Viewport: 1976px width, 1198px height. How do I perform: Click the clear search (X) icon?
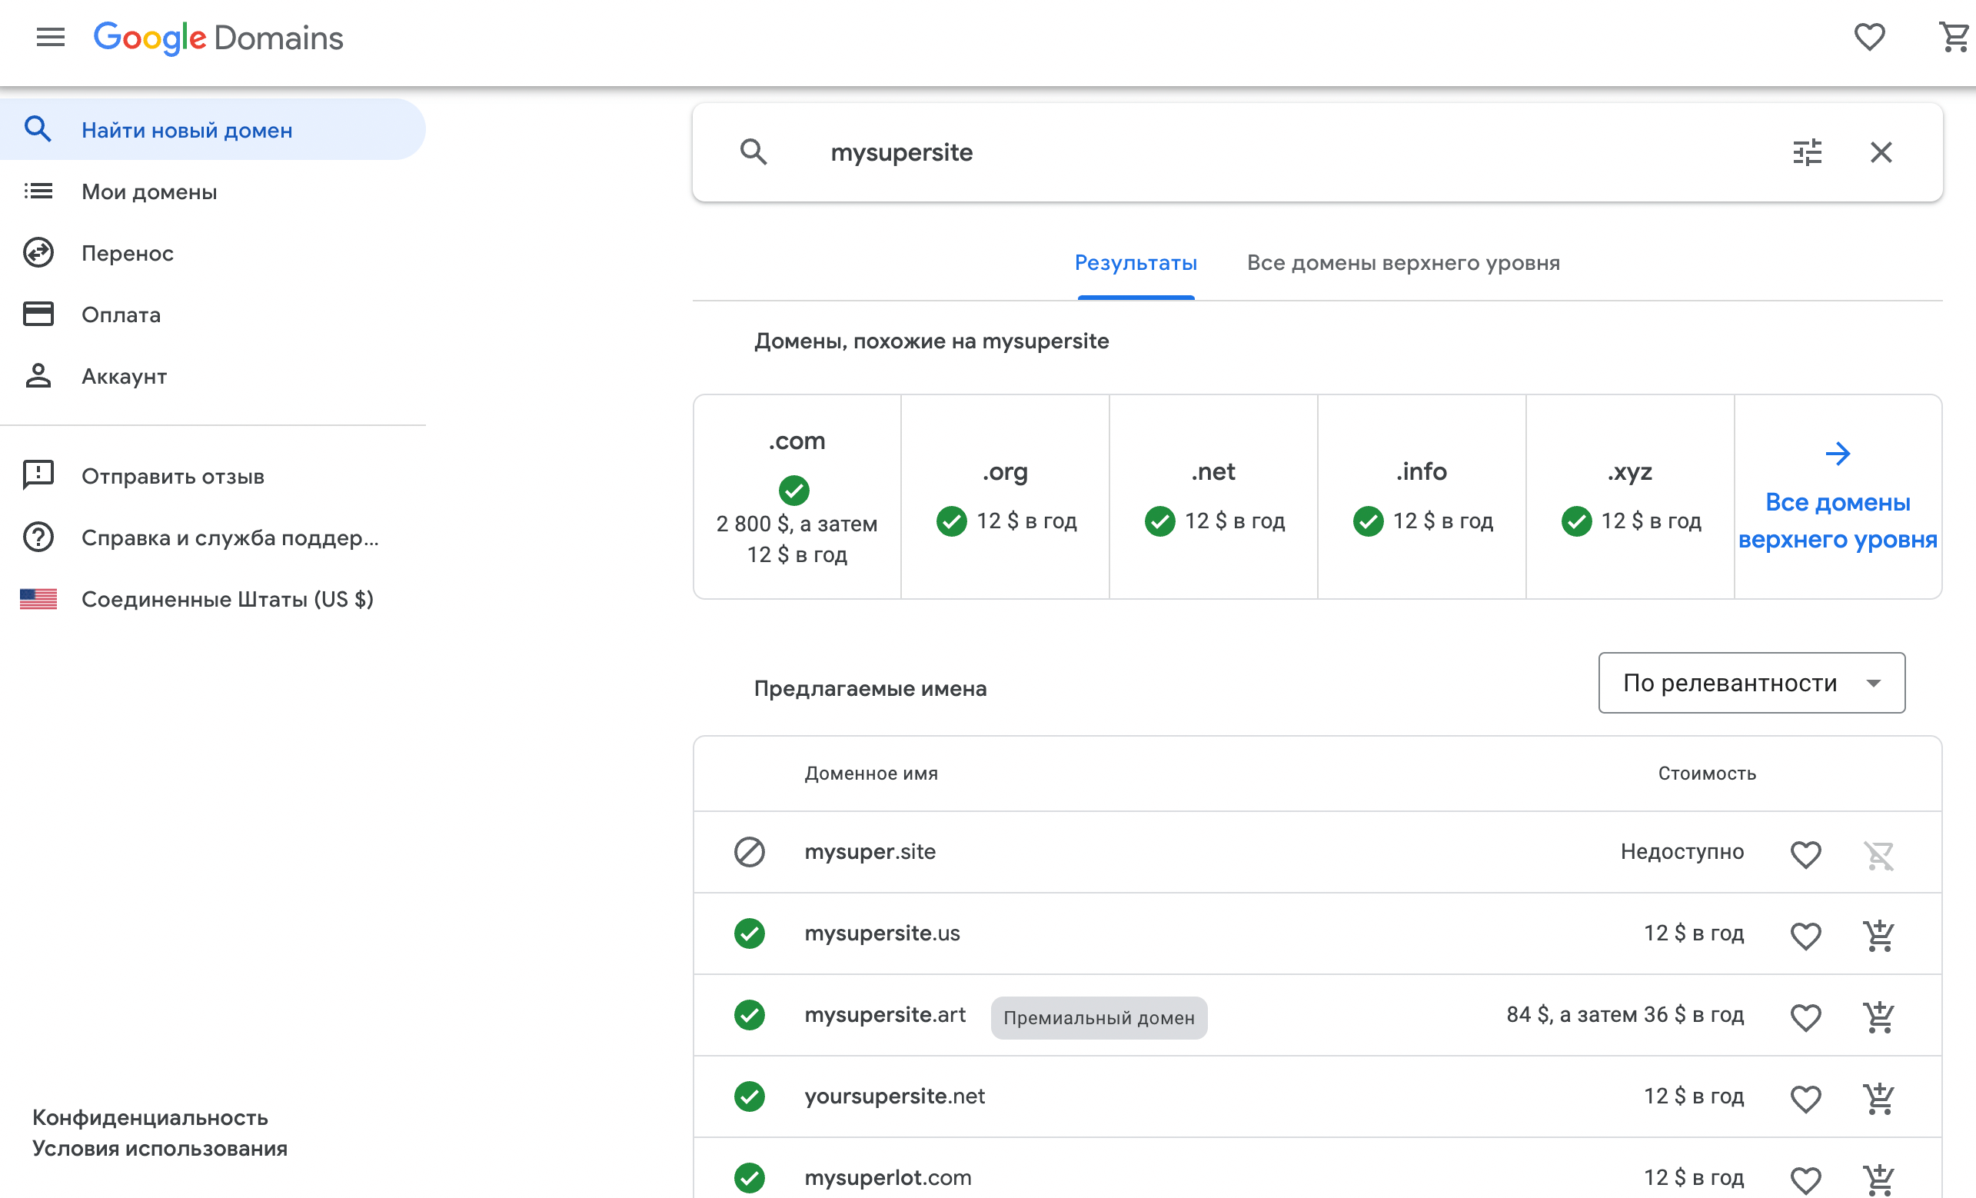coord(1883,151)
